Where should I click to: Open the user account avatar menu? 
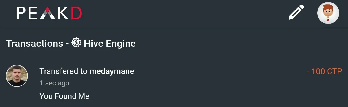pyautogui.click(x=328, y=13)
